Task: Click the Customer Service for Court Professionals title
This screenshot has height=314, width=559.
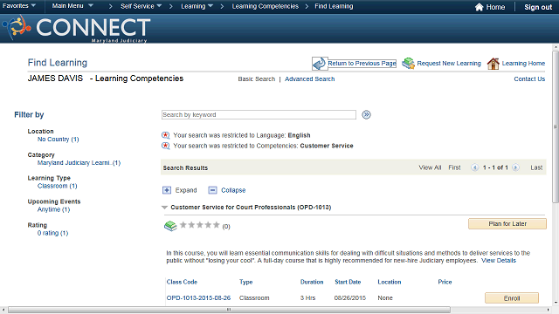Action: pyautogui.click(x=251, y=208)
